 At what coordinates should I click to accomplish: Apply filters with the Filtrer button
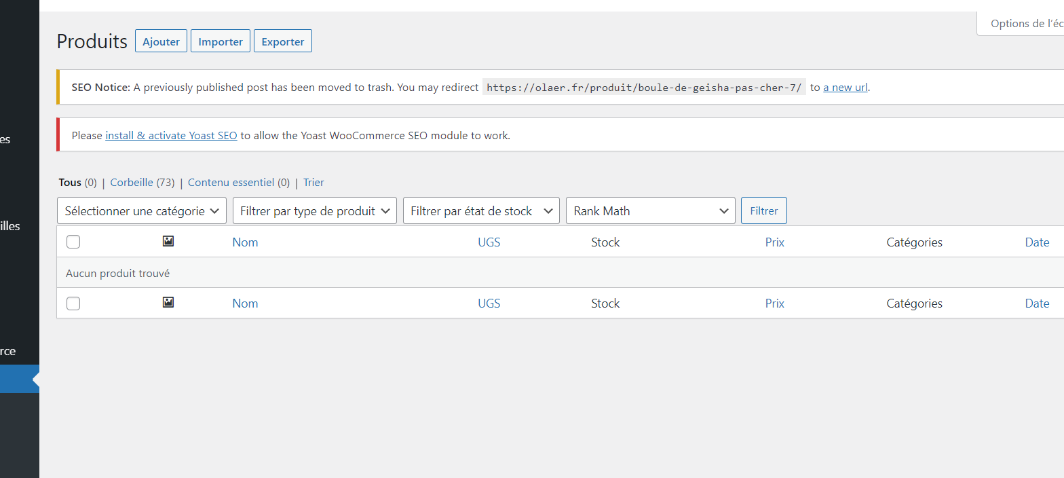(x=763, y=210)
